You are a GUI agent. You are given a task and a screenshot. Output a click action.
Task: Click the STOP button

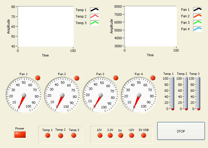tap(181, 131)
